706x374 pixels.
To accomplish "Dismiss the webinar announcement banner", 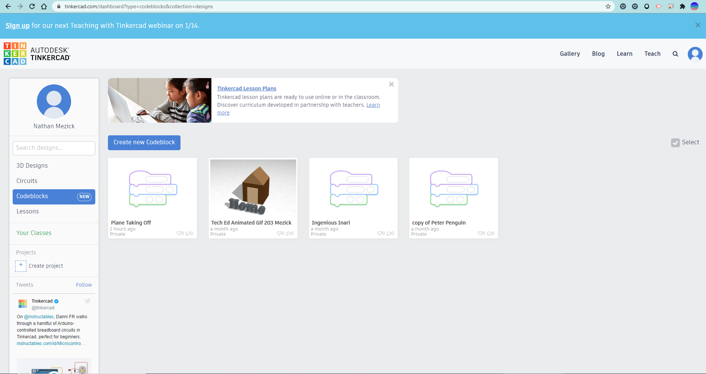I will point(698,25).
